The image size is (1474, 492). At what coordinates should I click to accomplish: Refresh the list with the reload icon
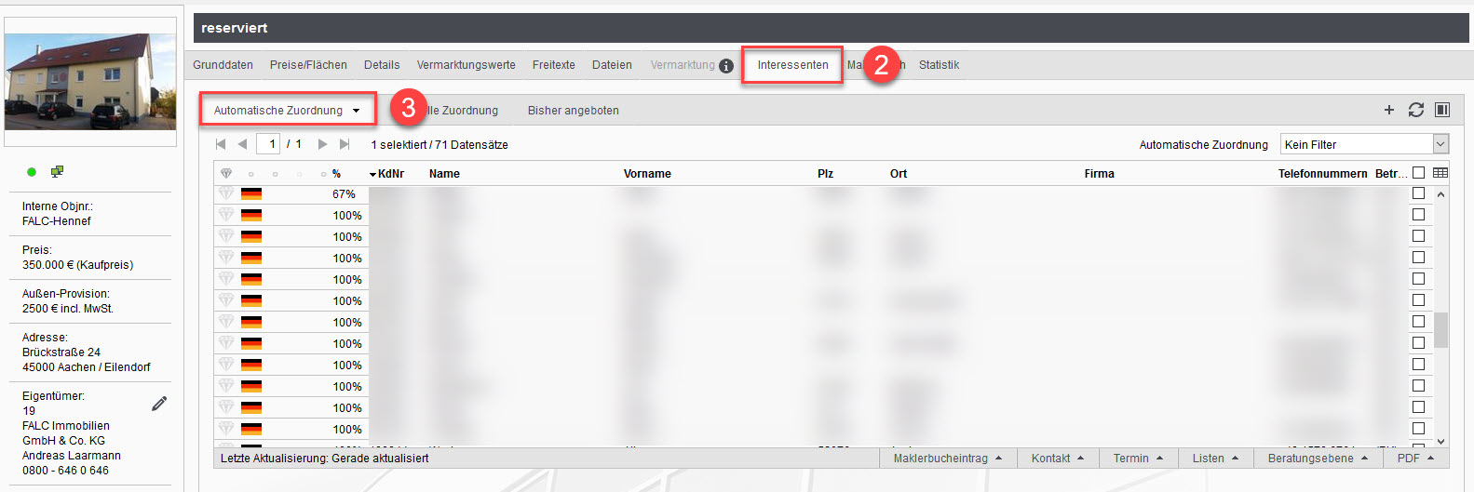[1415, 110]
